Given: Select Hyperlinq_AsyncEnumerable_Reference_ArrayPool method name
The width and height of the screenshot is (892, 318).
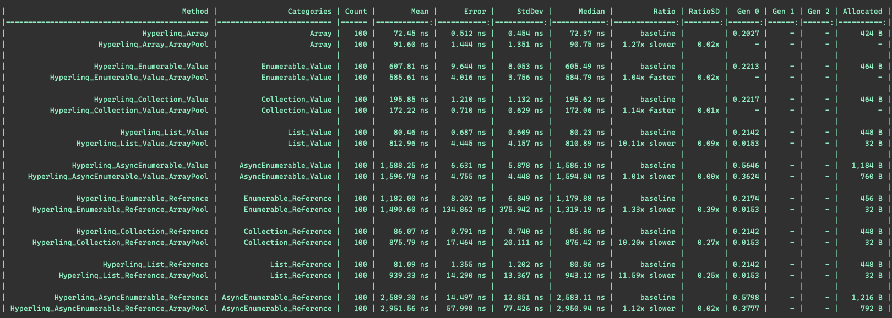Looking at the screenshot, I should click(110, 308).
